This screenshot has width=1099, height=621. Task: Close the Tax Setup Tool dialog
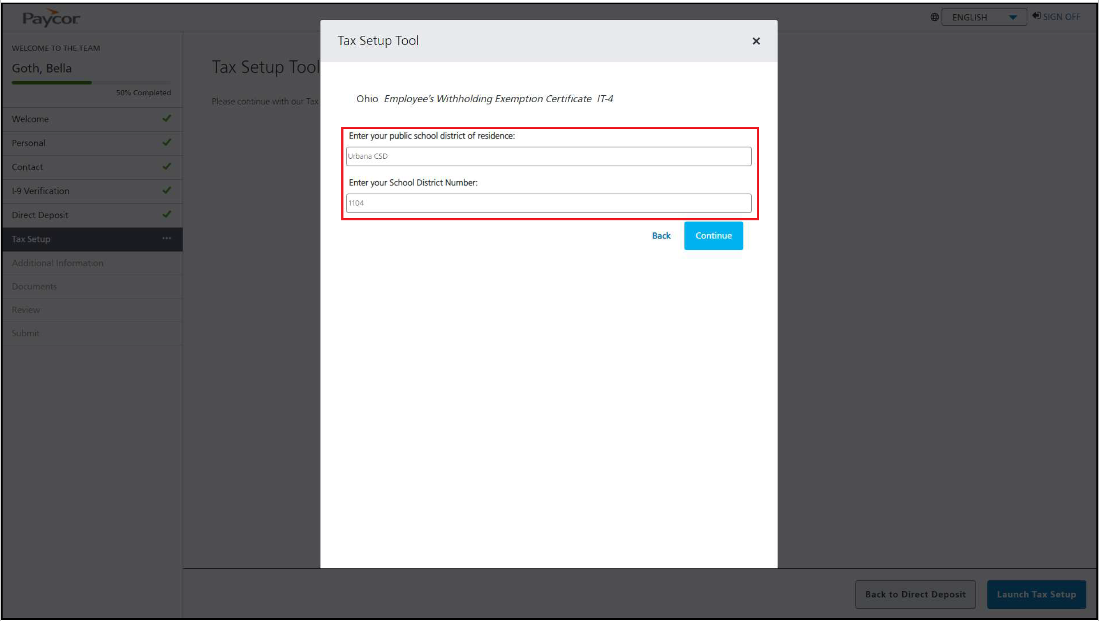756,41
